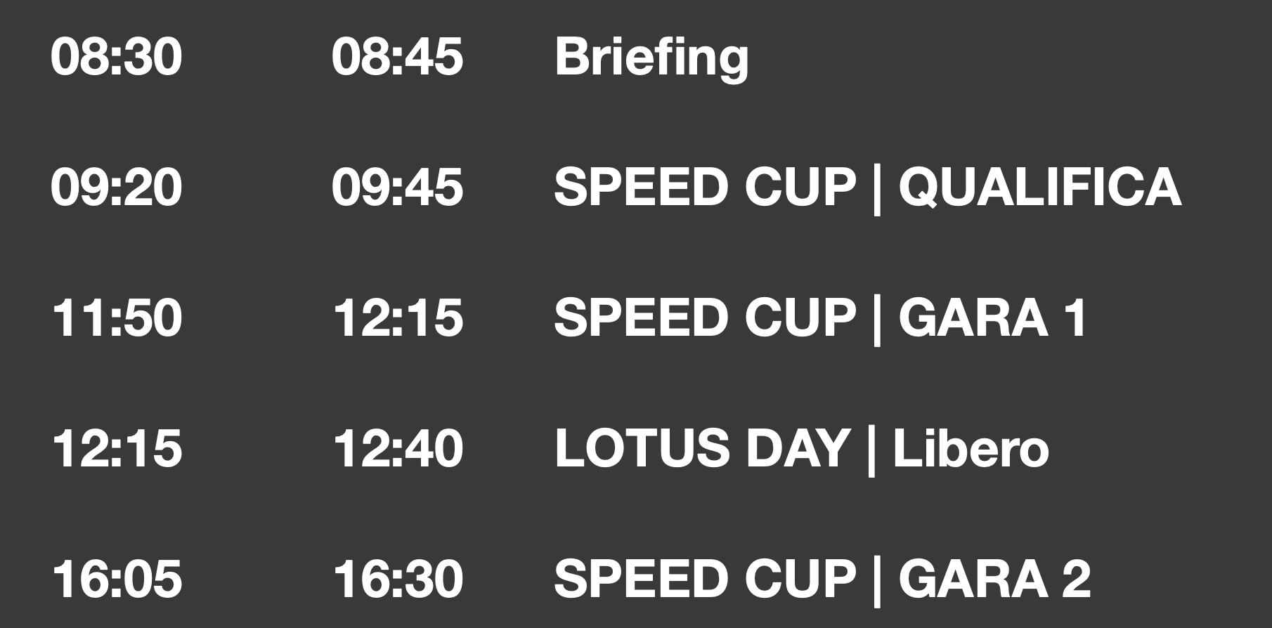
Task: Click SPEED CUP in the Qualifica row
Action: coord(705,188)
